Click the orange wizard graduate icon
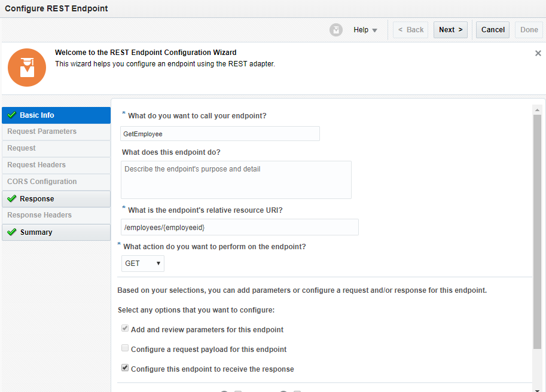The image size is (546, 392). (27, 68)
